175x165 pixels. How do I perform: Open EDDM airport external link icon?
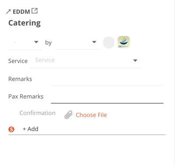[35, 11]
